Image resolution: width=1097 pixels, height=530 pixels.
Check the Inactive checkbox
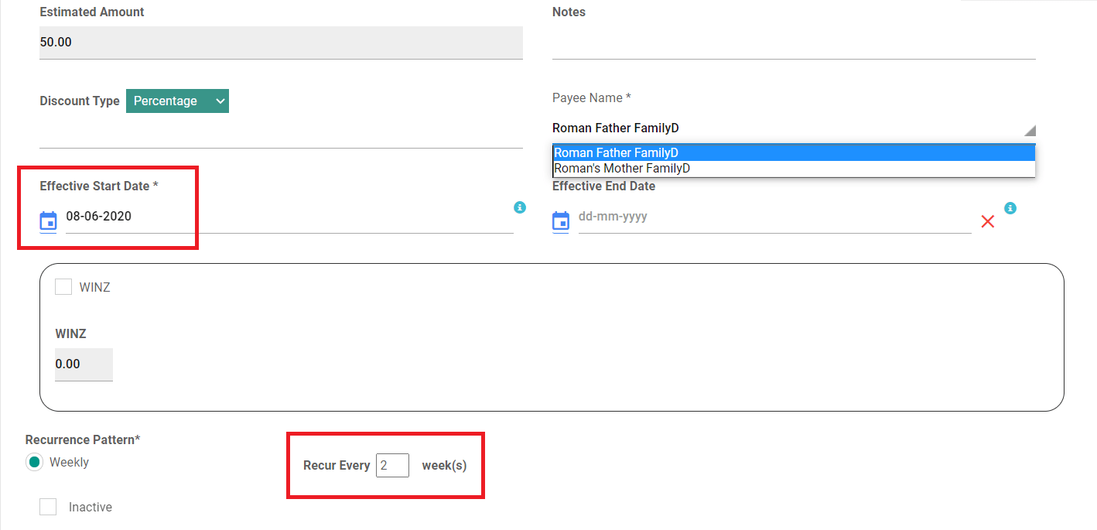[48, 506]
